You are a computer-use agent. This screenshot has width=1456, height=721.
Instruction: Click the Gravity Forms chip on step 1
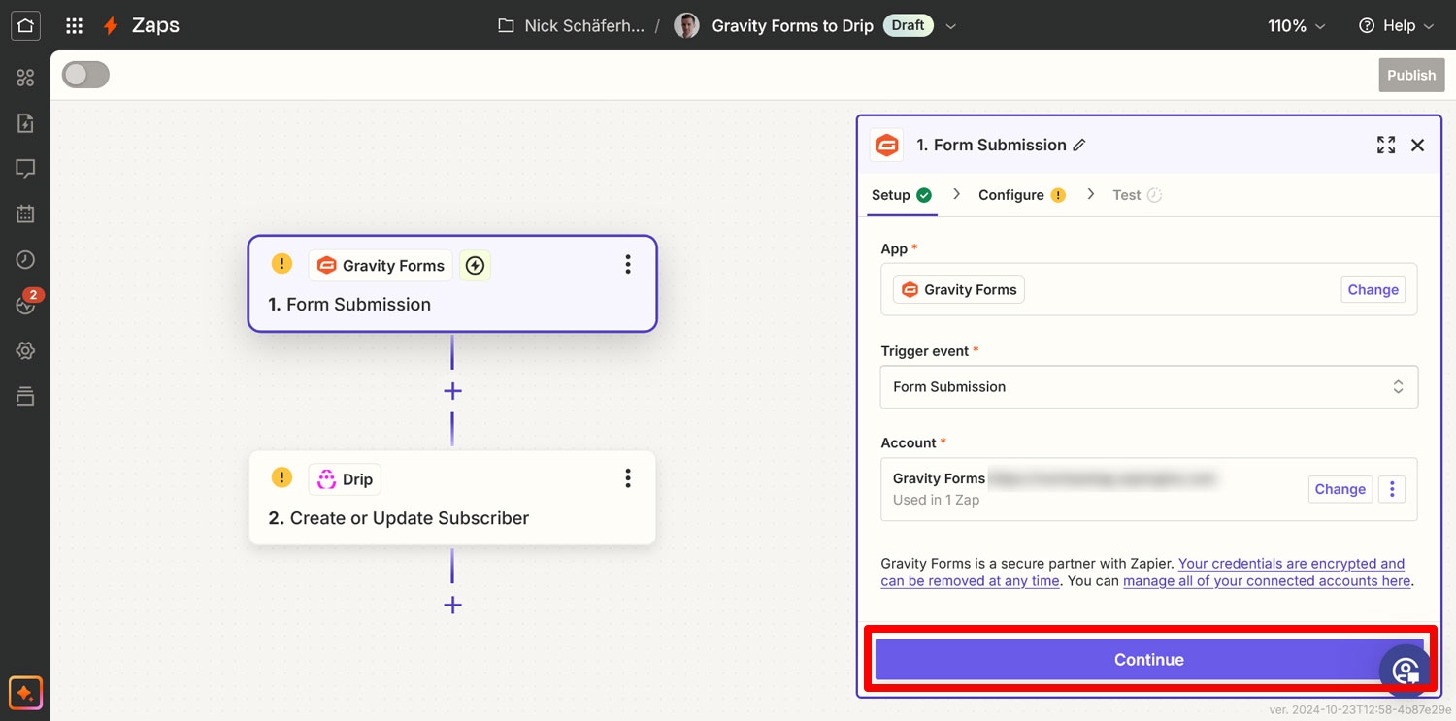click(381, 265)
